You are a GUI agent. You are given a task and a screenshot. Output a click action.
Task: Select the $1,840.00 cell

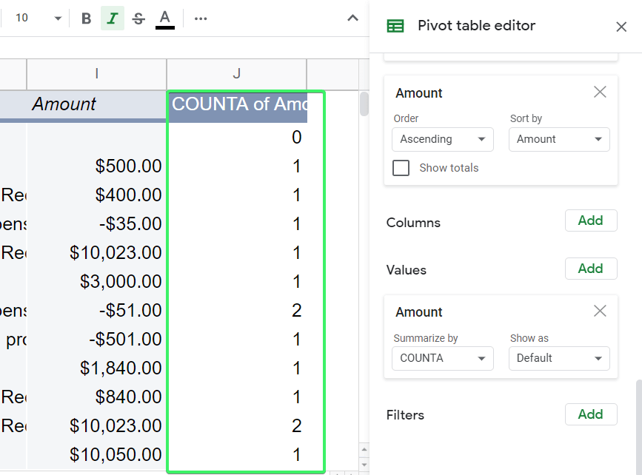pos(96,368)
